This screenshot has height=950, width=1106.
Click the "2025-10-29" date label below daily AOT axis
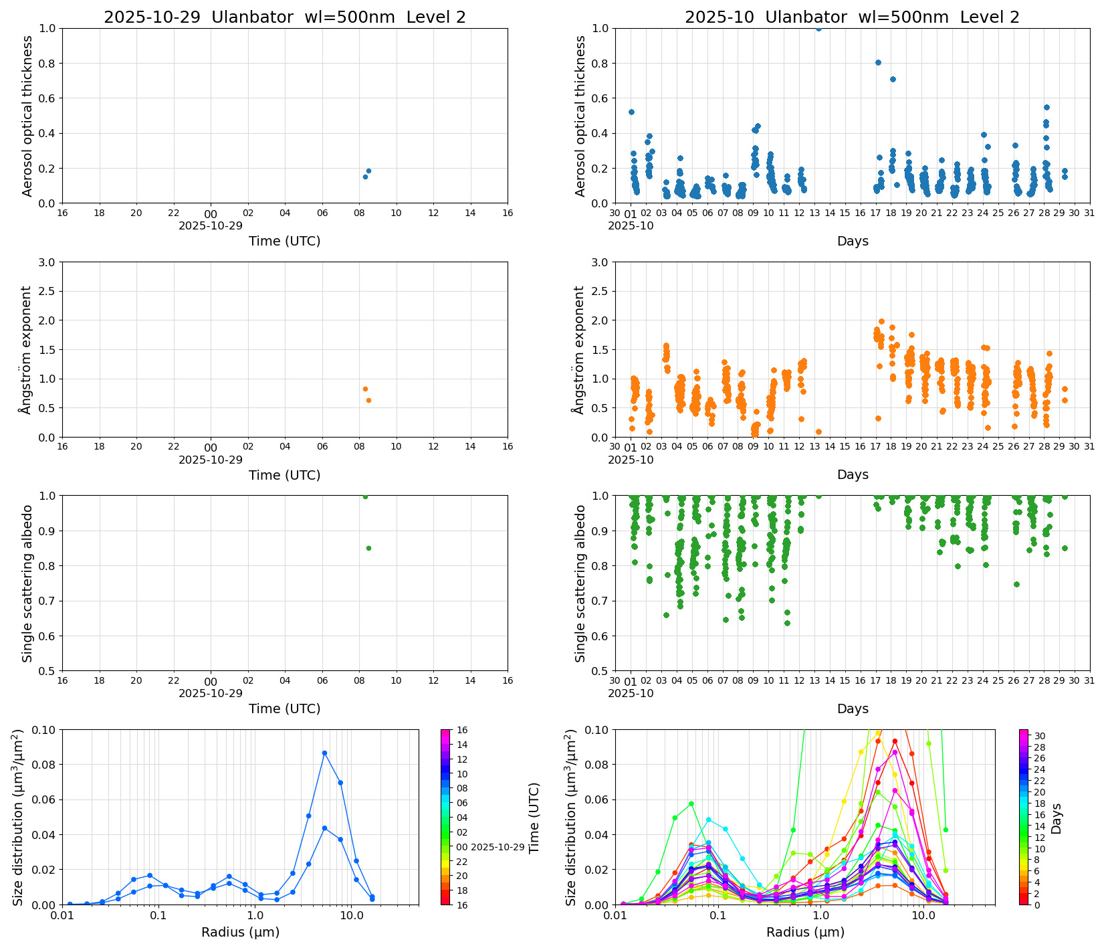pyautogui.click(x=211, y=225)
